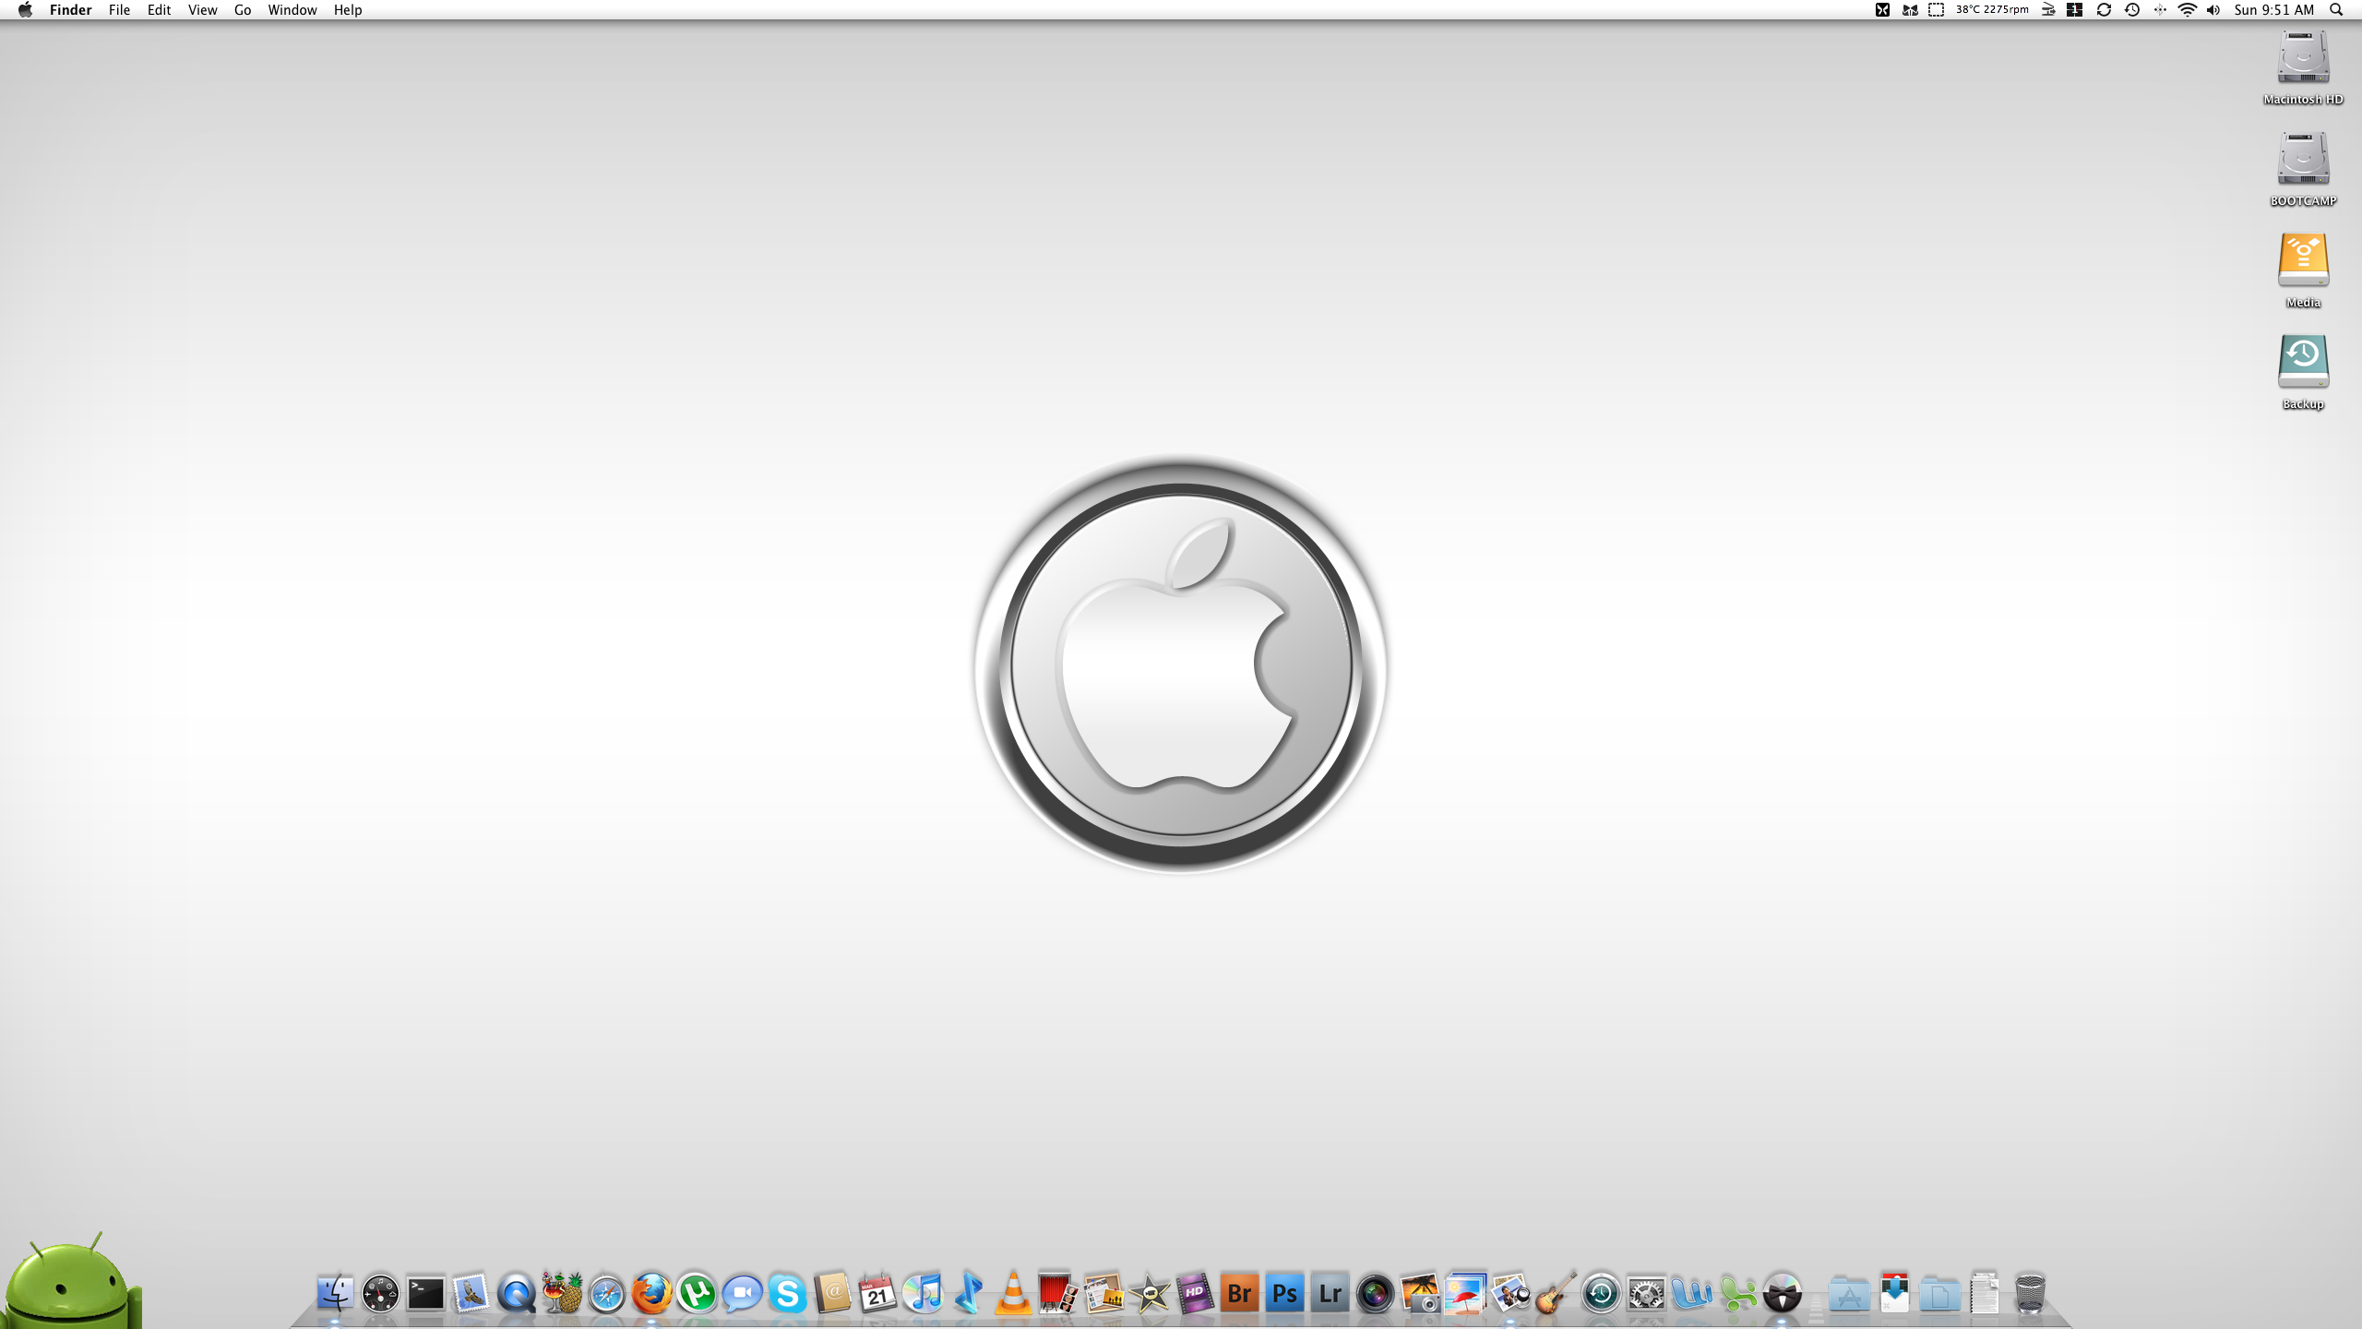Image resolution: width=2362 pixels, height=1329 pixels.
Task: Click the Spotlight search magnifier
Action: [2336, 10]
